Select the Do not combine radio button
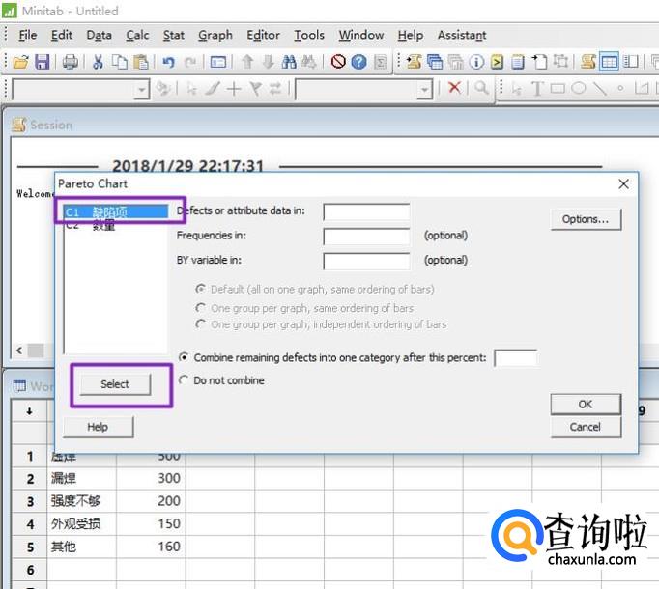This screenshot has height=589, width=659. coord(184,380)
